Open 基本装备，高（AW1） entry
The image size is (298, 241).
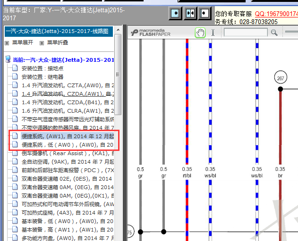[x=67, y=230]
